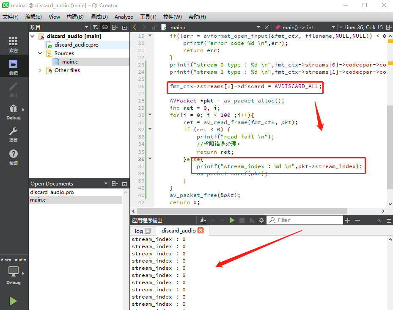This screenshot has width=393, height=310.
Task: Switch to the log output tab
Action: coord(139,231)
